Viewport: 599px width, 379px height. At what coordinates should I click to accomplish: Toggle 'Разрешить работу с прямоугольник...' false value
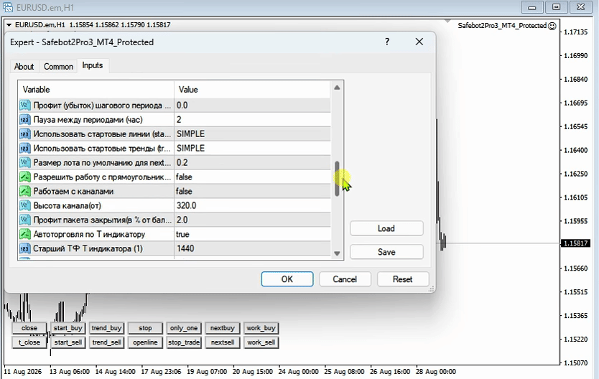253,177
